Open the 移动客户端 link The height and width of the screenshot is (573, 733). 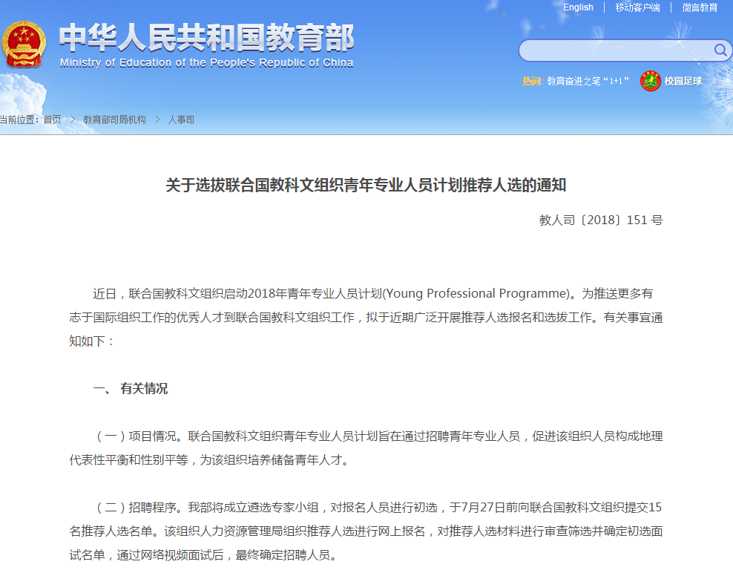637,7
